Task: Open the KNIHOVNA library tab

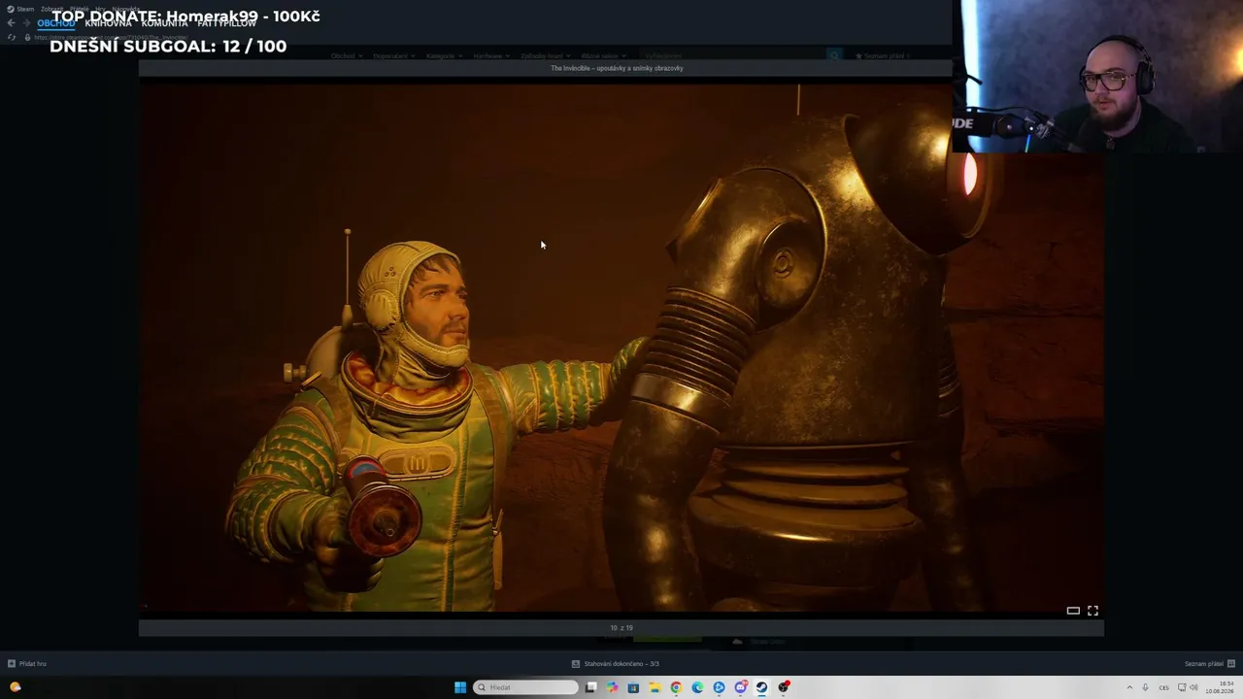Action: [x=108, y=23]
